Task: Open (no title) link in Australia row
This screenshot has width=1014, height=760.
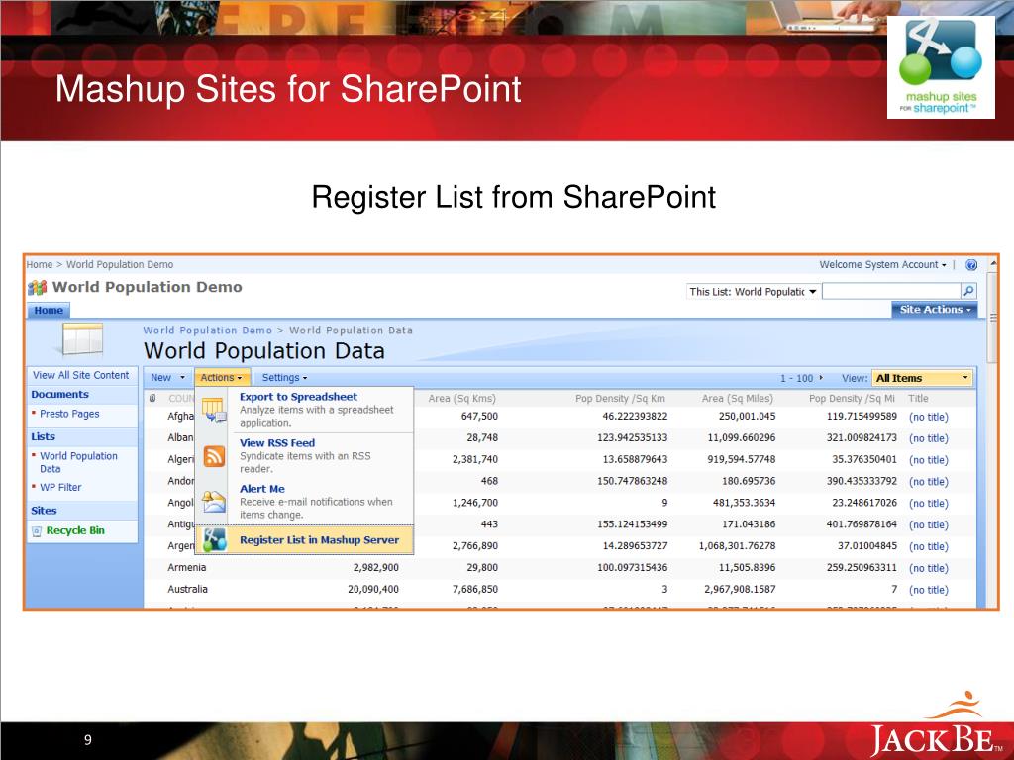Action: point(928,590)
